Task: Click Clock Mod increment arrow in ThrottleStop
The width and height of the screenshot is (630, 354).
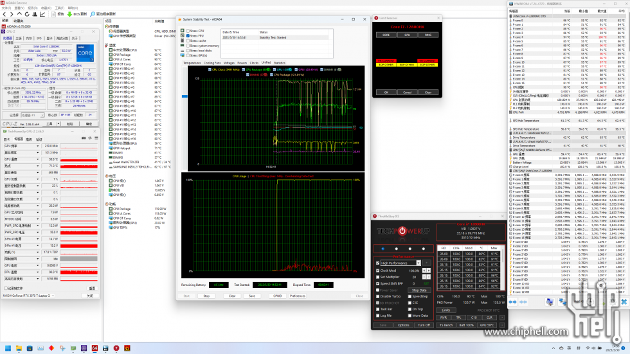Action: click(x=428, y=270)
